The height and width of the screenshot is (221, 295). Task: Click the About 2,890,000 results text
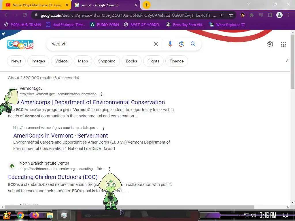[x=44, y=78]
